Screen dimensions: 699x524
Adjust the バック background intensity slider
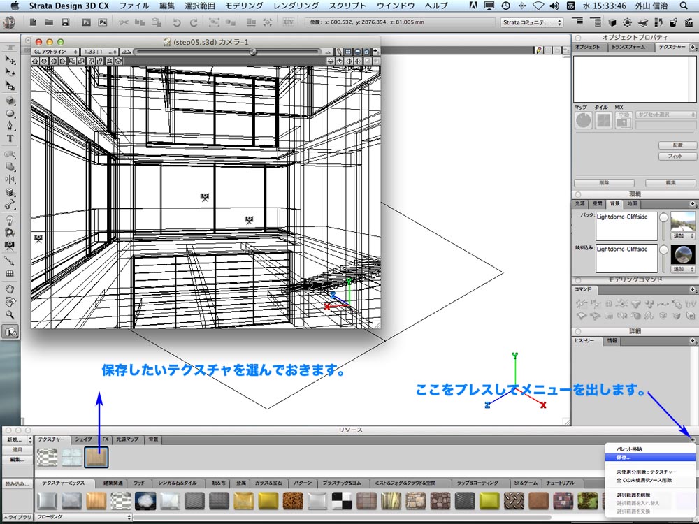664,217
